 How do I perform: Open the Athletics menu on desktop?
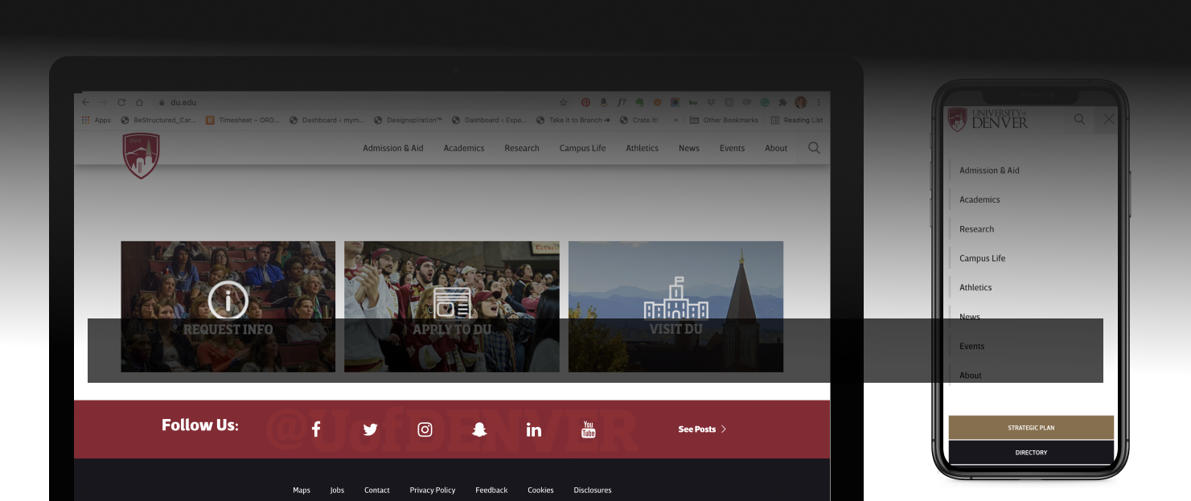click(643, 148)
